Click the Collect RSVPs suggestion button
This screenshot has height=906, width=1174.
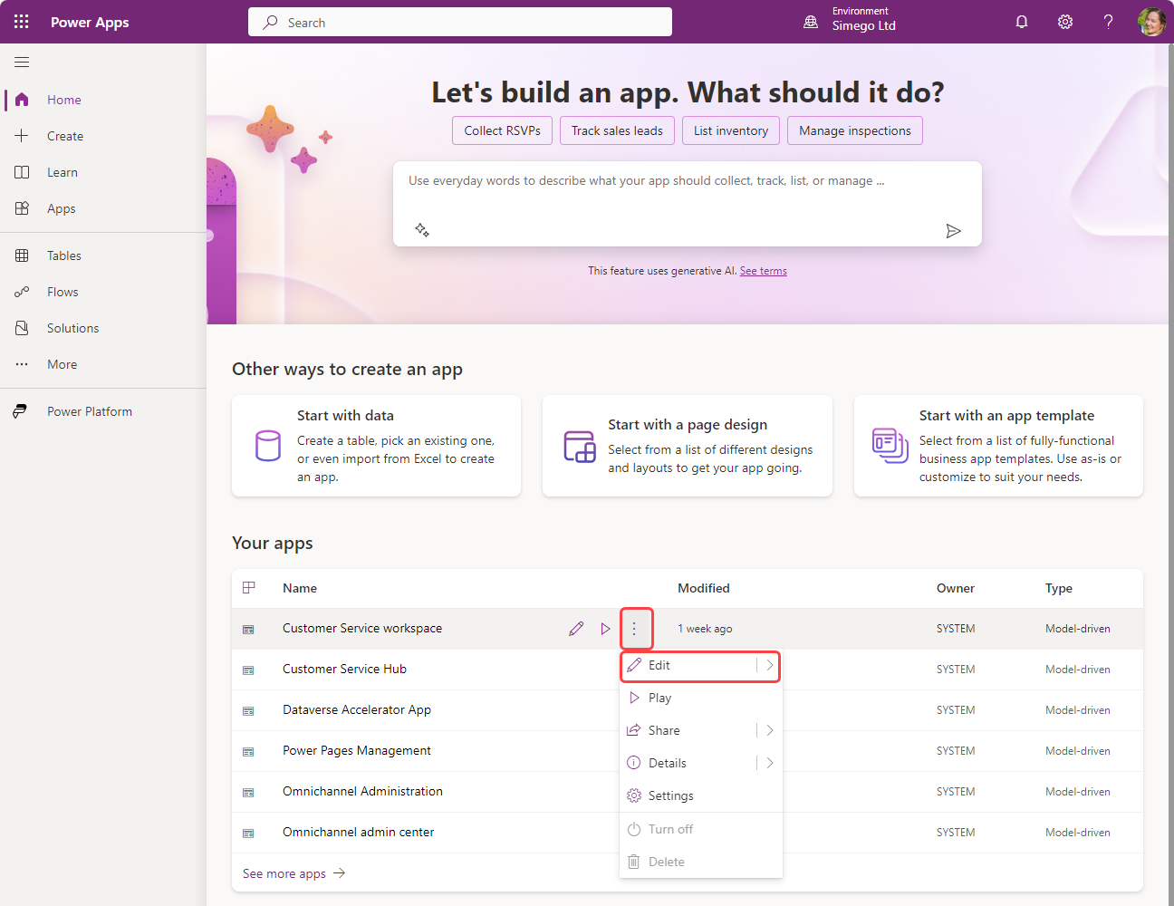pos(502,130)
